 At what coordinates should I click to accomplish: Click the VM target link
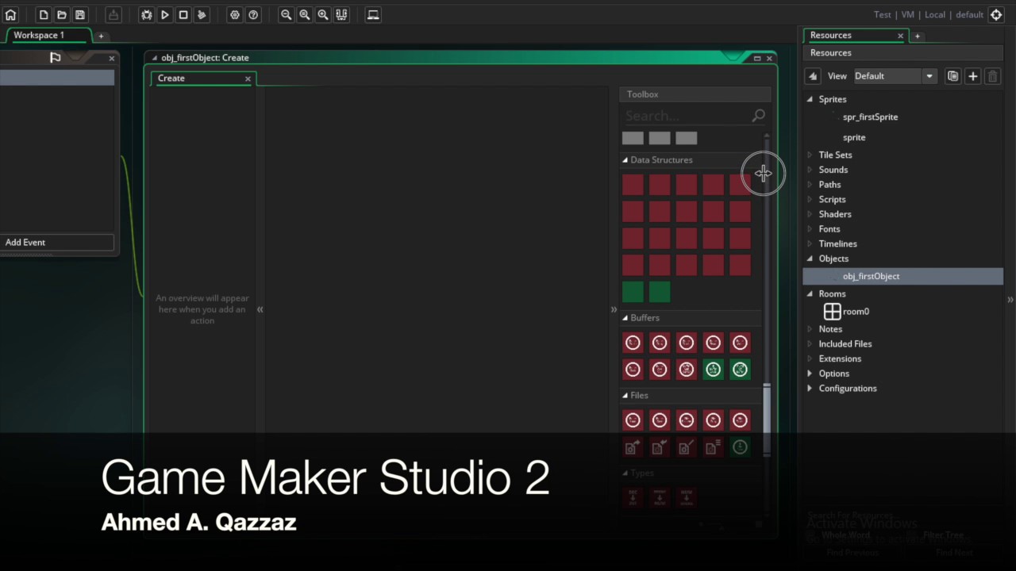(908, 14)
